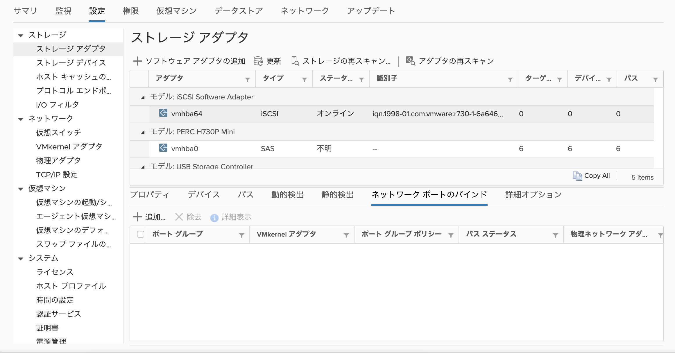This screenshot has height=354, width=675.
Task: Click the 詳細表示 button label
Action: coord(237,217)
